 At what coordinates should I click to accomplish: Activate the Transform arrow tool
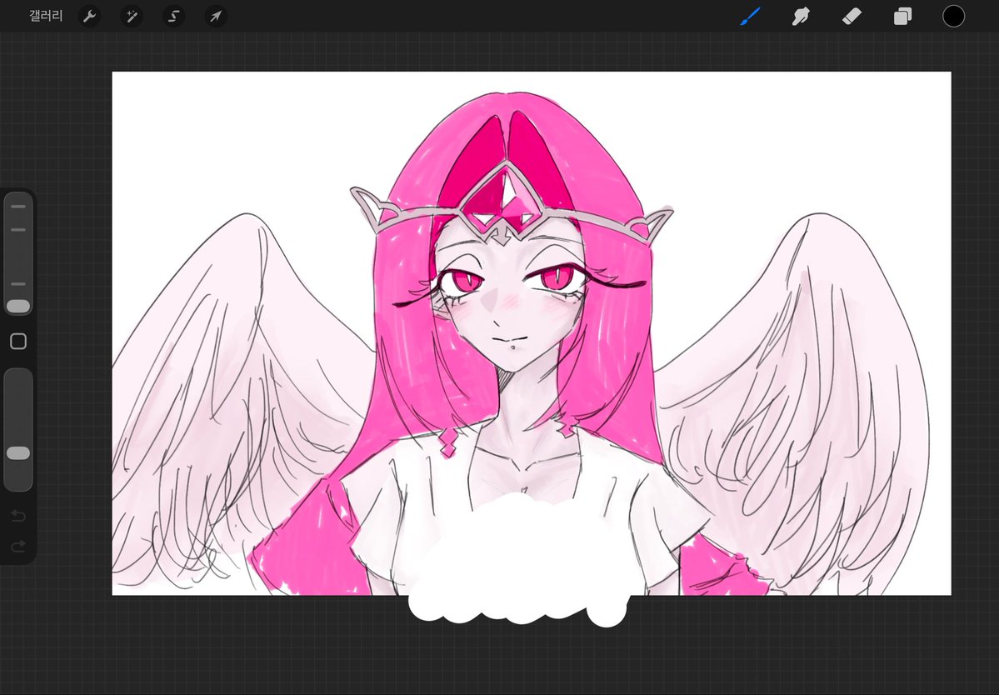(x=216, y=16)
